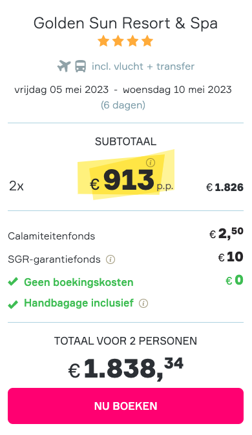
Task: Click the airplane flight icon
Action: pos(64,66)
